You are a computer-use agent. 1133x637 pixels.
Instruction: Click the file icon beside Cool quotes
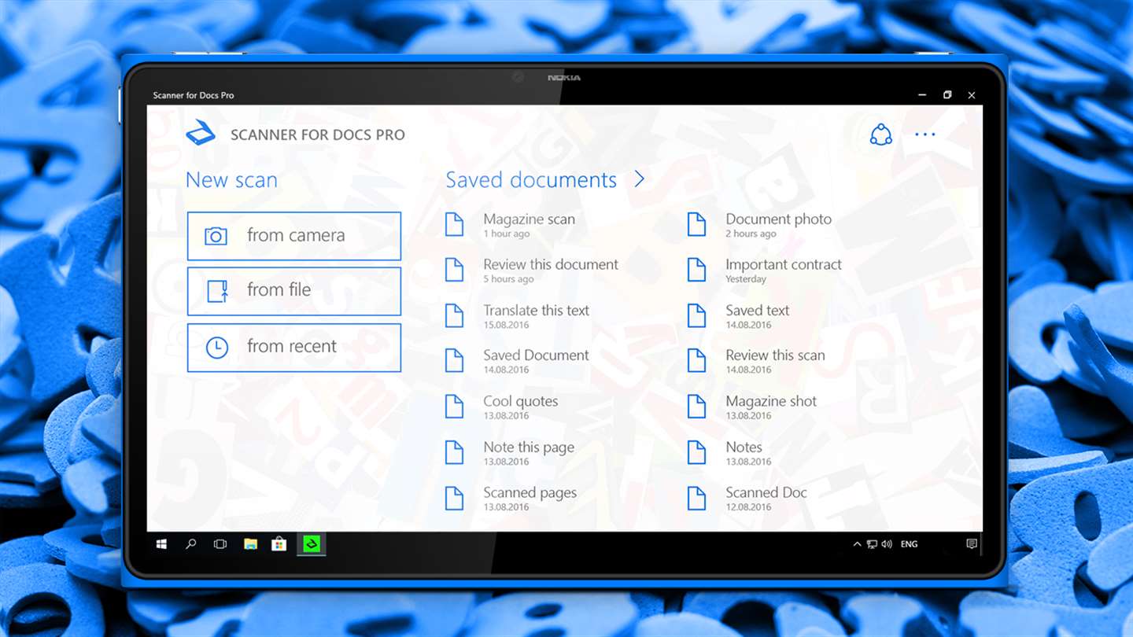coord(455,407)
